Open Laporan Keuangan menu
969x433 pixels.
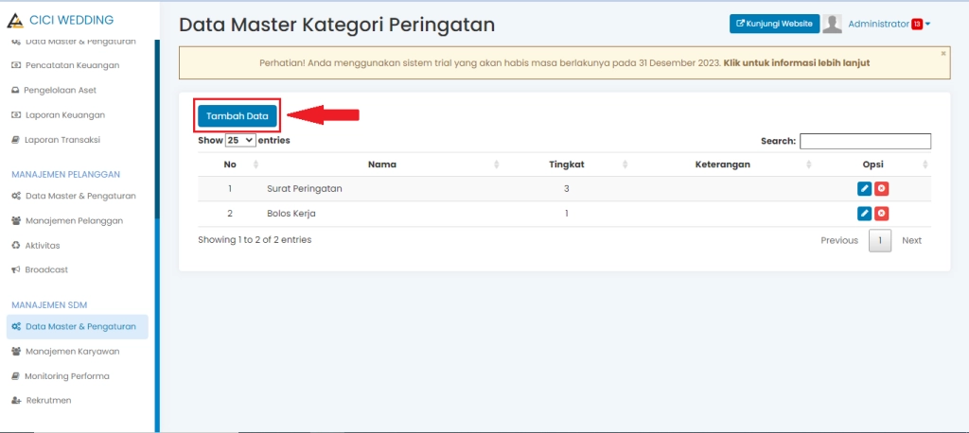[59, 115]
